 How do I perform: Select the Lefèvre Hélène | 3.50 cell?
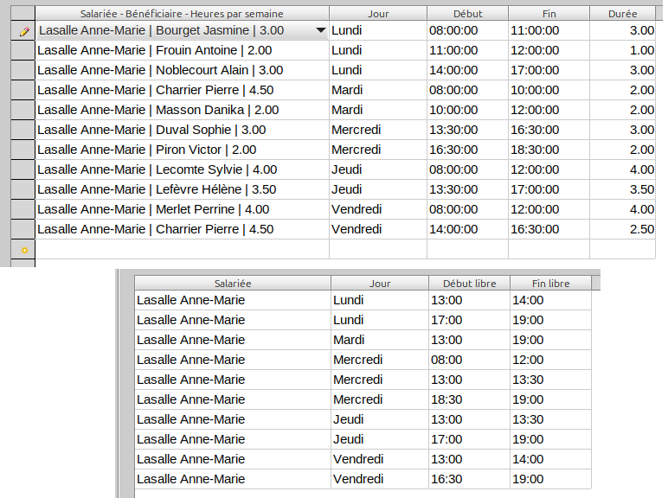pyautogui.click(x=183, y=189)
